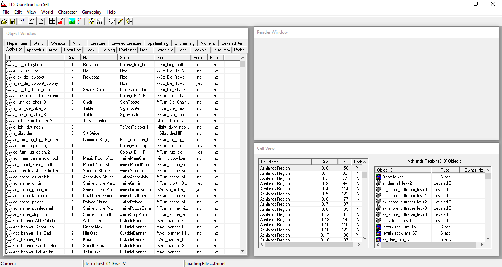The image size is (502, 267).
Task: Click scroll down arrow of cell objects list
Action: 488,238
